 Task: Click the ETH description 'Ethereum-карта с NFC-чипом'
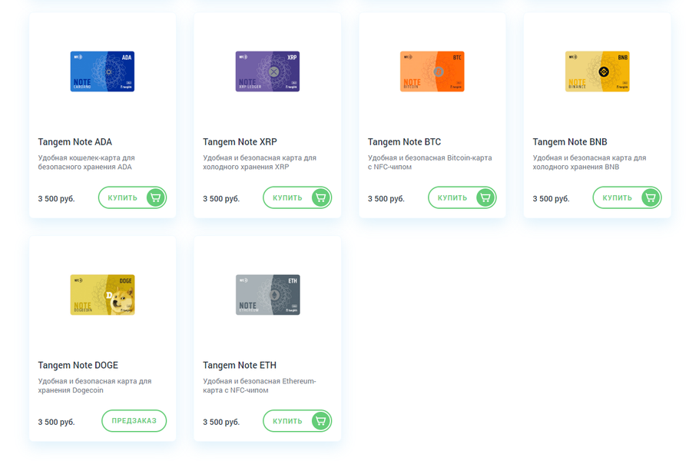tap(260, 386)
